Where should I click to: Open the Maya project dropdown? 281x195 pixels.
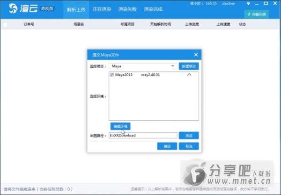coord(143,66)
